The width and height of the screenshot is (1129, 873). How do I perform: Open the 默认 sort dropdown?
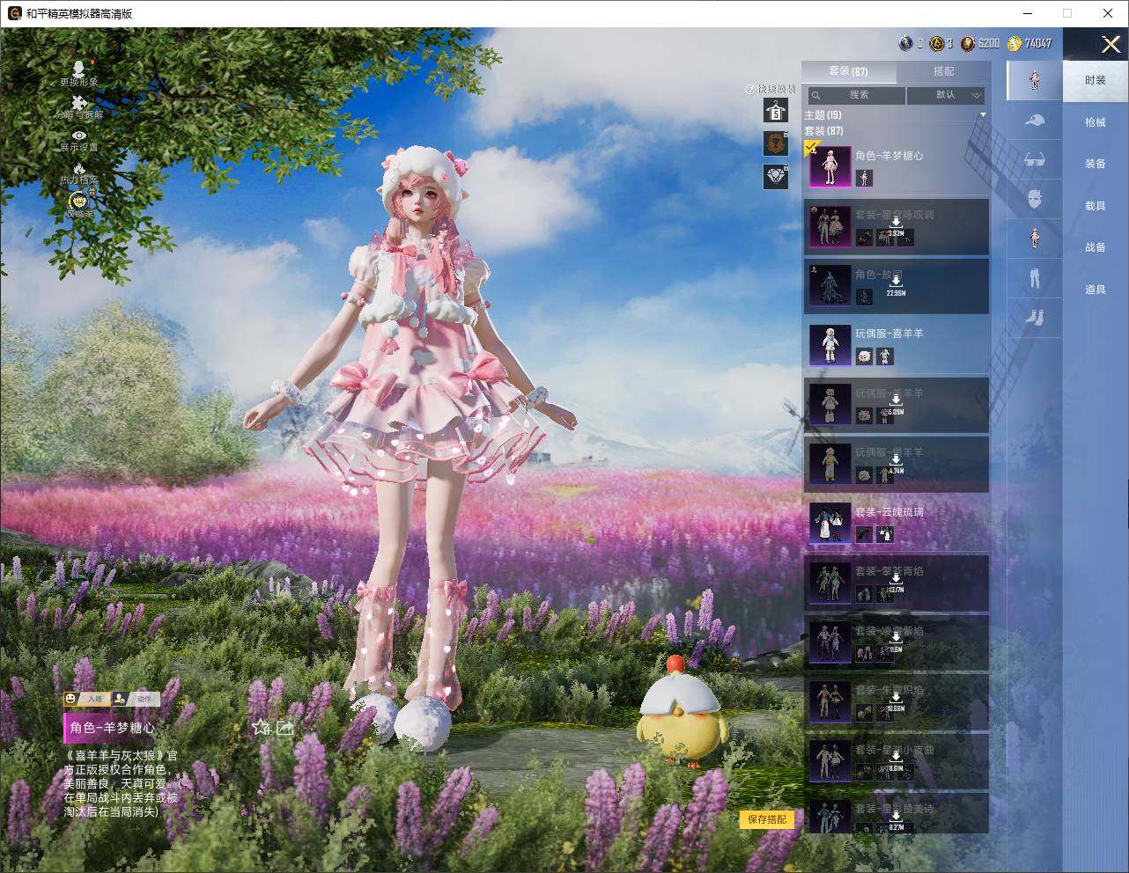point(946,95)
